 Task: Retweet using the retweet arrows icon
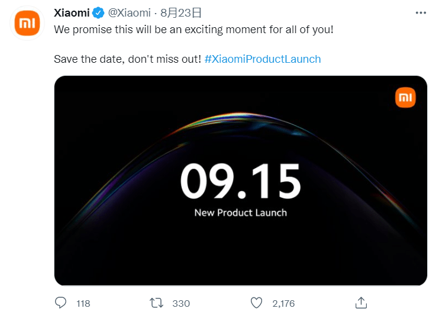pyautogui.click(x=157, y=303)
